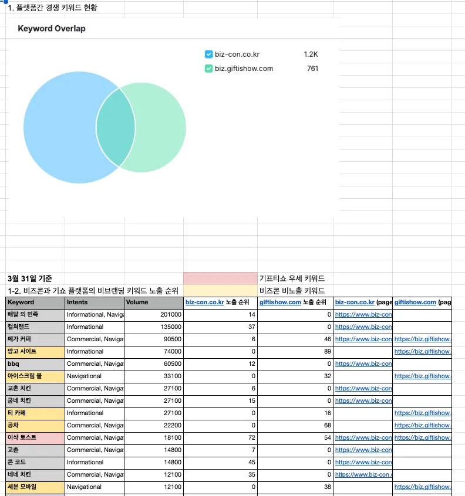Select the volume cell showing 135000
This screenshot has width=465, height=496.
pyautogui.click(x=154, y=327)
